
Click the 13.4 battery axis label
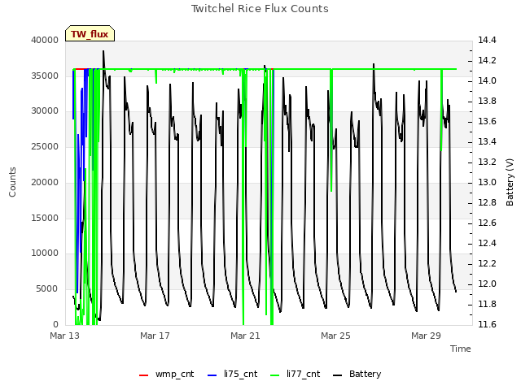(487, 141)
